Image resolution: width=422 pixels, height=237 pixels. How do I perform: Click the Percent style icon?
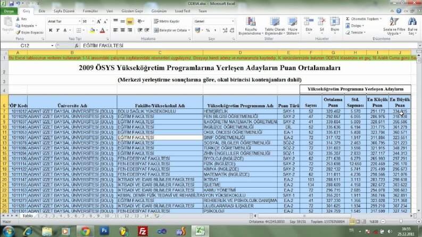[x=208, y=30]
